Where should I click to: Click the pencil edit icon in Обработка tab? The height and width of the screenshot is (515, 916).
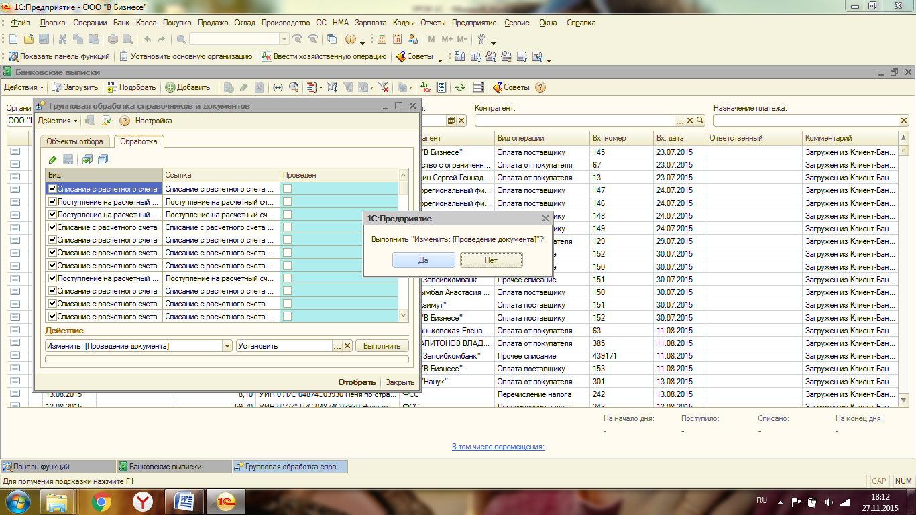point(52,159)
